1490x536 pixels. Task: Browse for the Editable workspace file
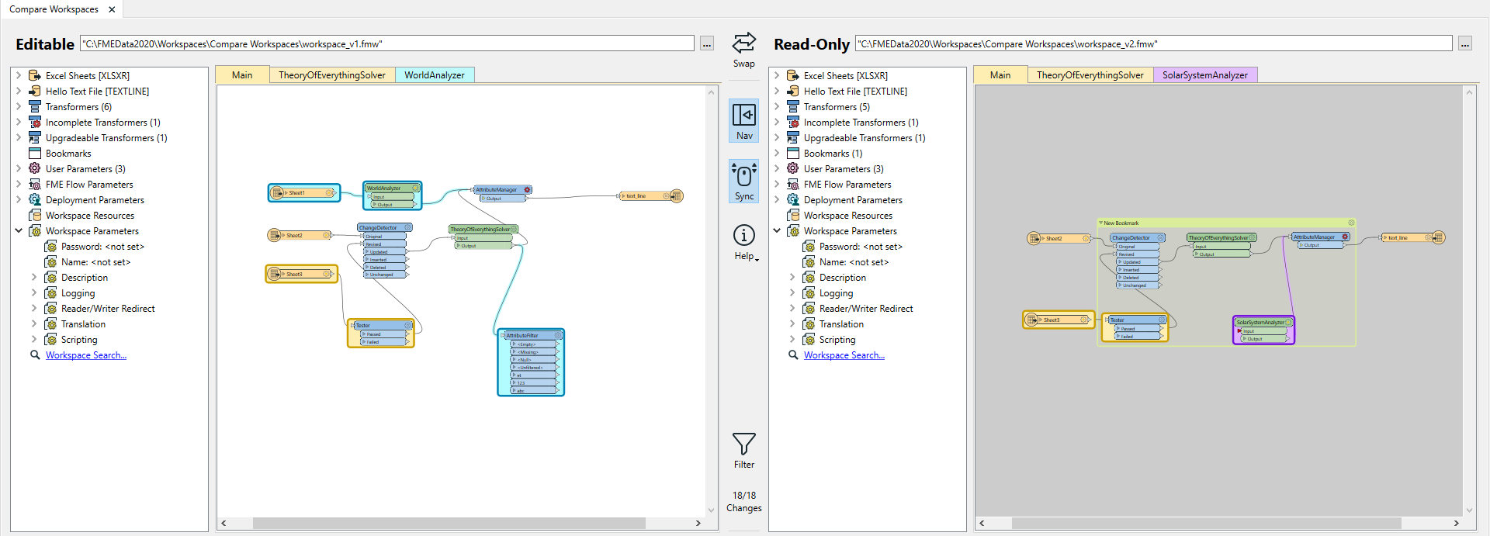(706, 44)
